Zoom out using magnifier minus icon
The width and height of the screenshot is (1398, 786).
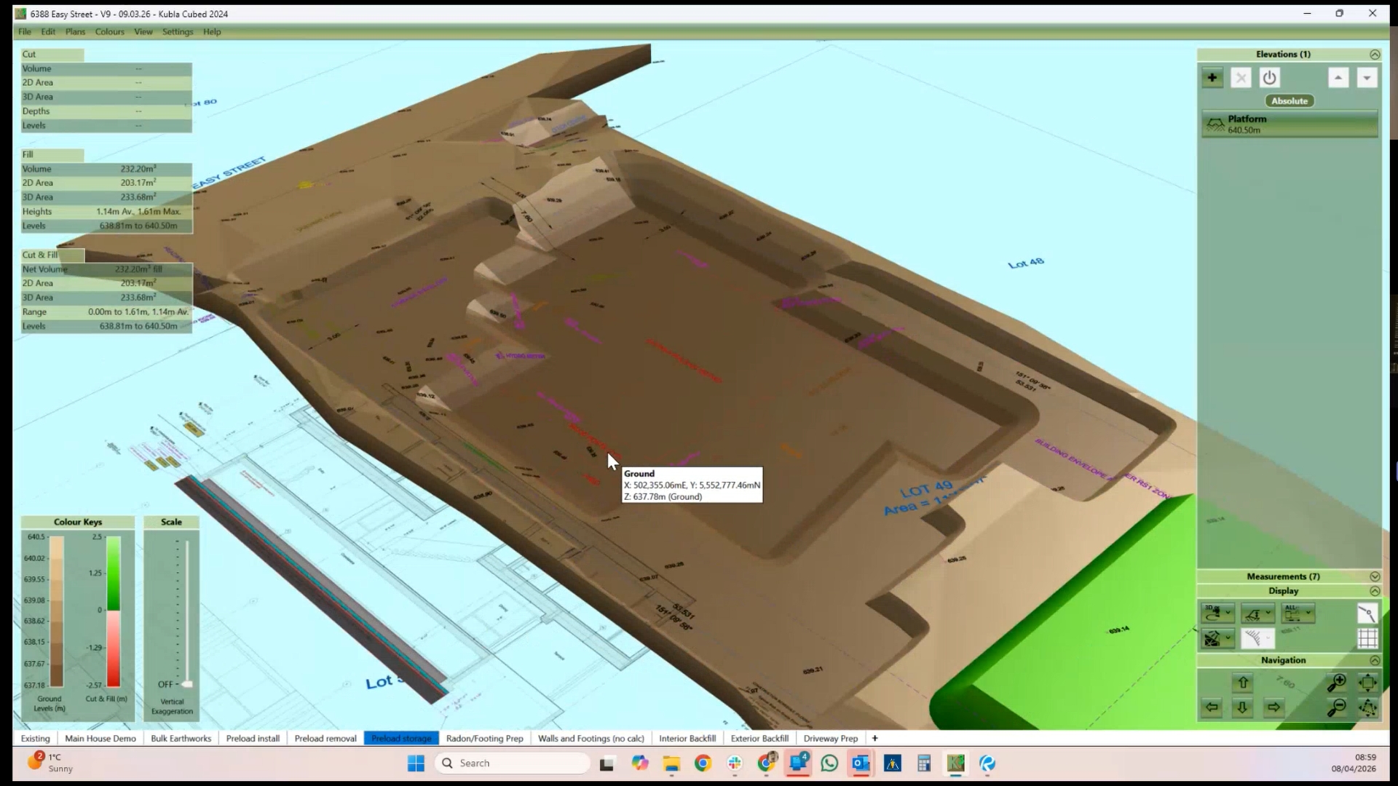pyautogui.click(x=1336, y=707)
